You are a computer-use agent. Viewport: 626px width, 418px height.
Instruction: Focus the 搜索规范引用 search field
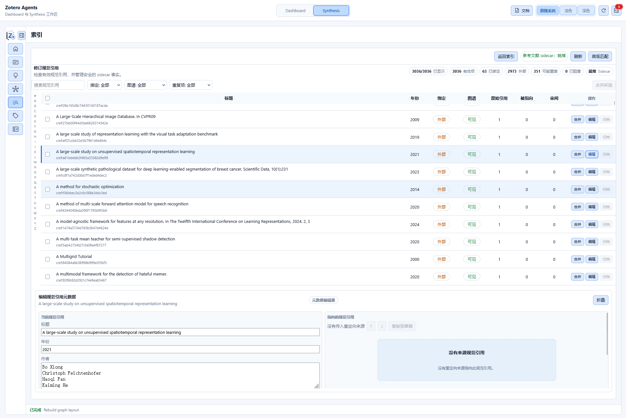[x=58, y=85]
